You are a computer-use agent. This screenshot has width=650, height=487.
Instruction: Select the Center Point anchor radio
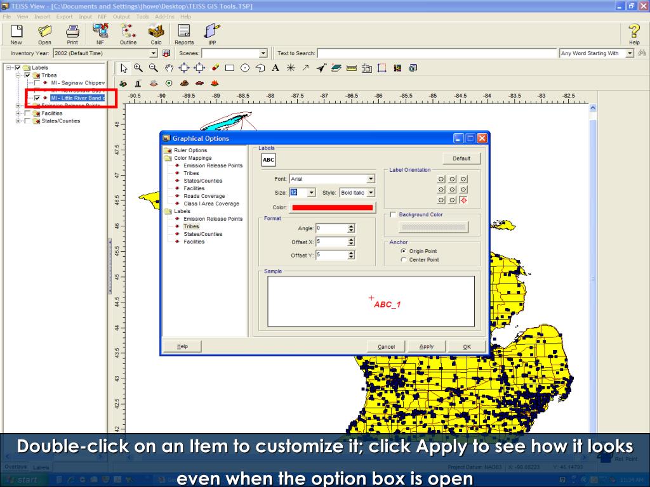pyautogui.click(x=403, y=259)
